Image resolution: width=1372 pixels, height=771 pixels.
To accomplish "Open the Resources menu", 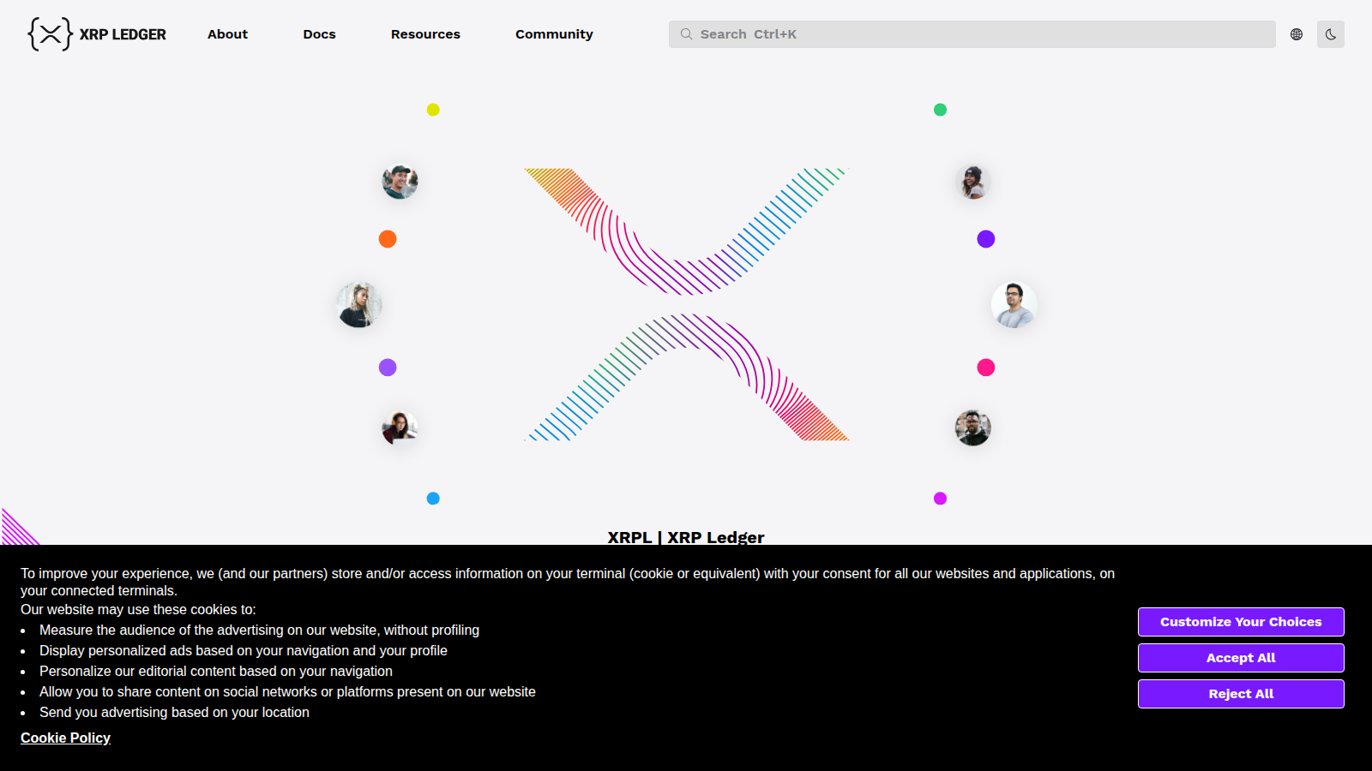I will click(425, 34).
